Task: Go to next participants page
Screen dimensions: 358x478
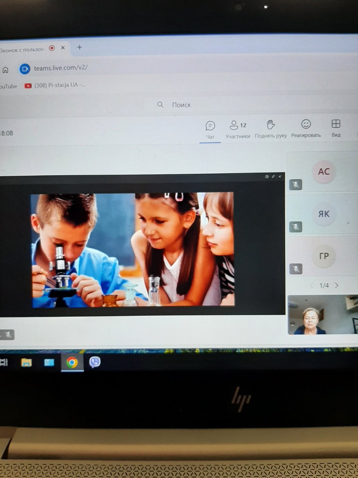Action: pos(337,285)
